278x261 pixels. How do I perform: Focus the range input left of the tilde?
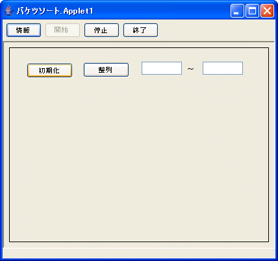click(162, 68)
